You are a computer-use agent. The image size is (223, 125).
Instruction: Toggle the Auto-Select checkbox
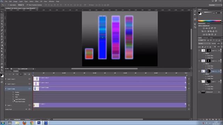(8, 5)
